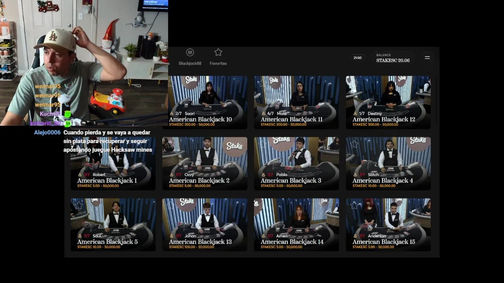Click dealer name Anderson on Blackjack 15
The height and width of the screenshot is (283, 504).
377,236
